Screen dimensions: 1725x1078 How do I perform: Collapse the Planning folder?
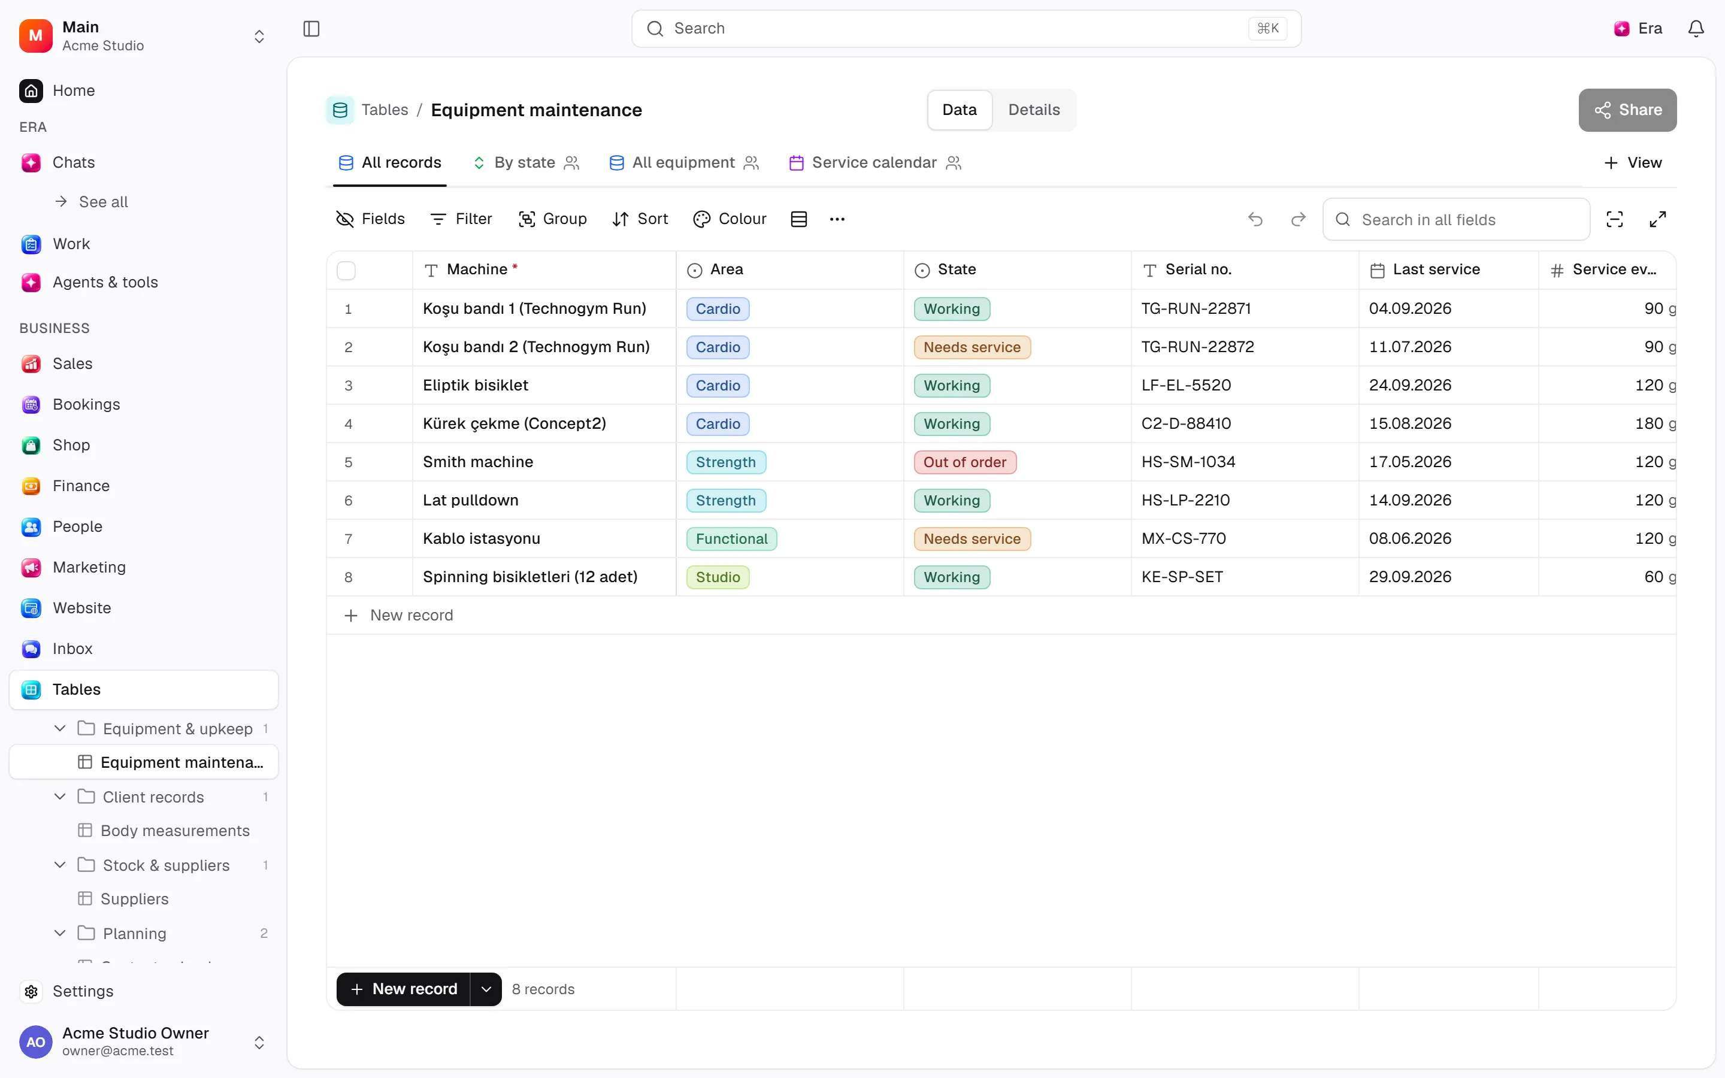click(60, 932)
